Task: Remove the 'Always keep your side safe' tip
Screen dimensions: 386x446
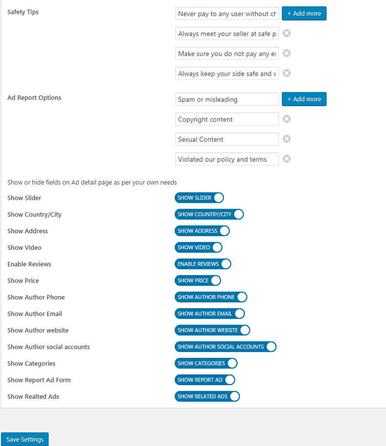Action: (x=287, y=73)
